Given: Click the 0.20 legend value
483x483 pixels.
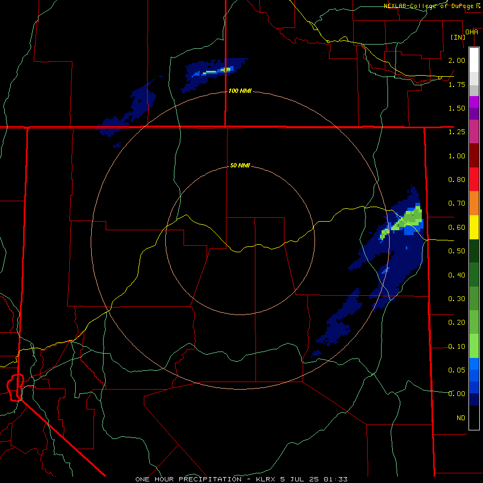Looking at the screenshot, I should point(457,323).
